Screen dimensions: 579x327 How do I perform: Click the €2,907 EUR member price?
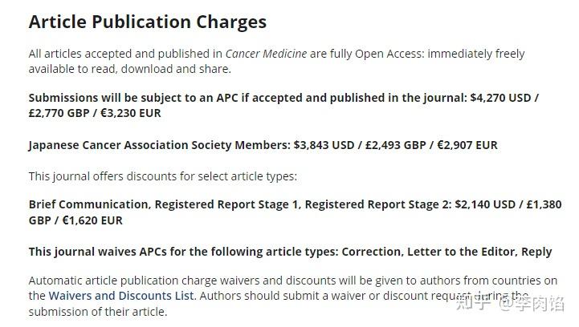(x=467, y=145)
